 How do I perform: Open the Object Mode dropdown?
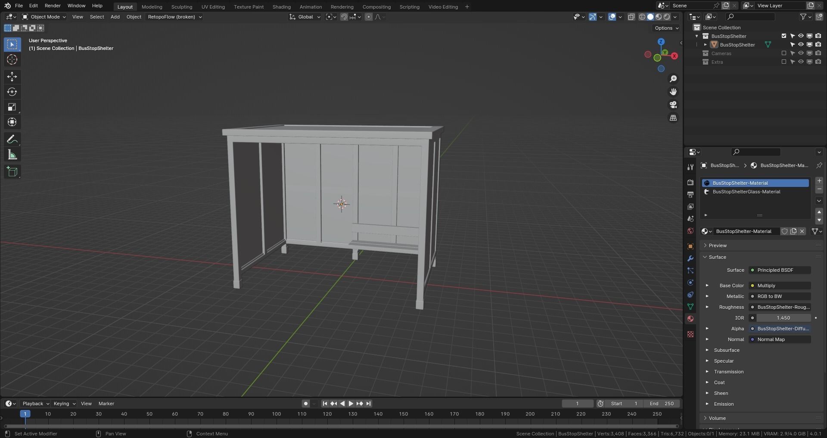[44, 17]
